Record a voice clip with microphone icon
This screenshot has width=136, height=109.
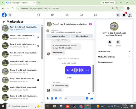point(48,98)
